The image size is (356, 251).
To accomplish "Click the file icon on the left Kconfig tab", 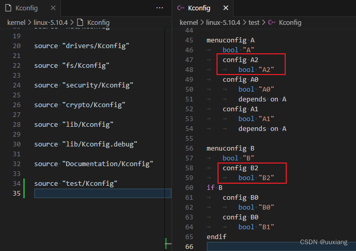I will coord(8,8).
